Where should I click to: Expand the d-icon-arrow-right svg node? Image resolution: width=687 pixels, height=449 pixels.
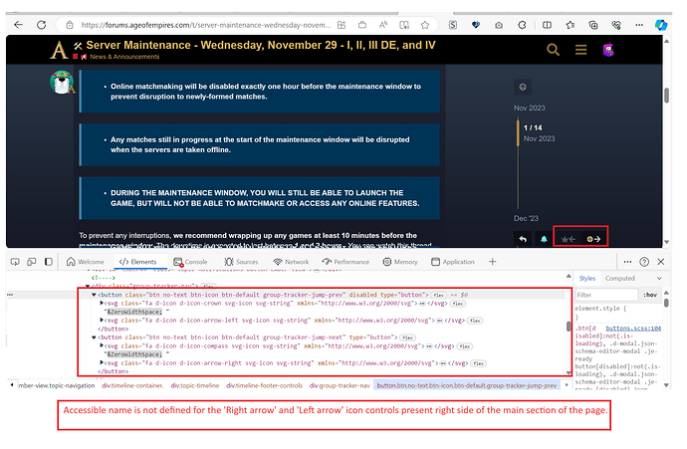[102, 362]
